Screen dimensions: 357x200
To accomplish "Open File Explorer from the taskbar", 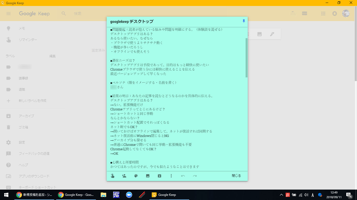I will tap(103, 195).
